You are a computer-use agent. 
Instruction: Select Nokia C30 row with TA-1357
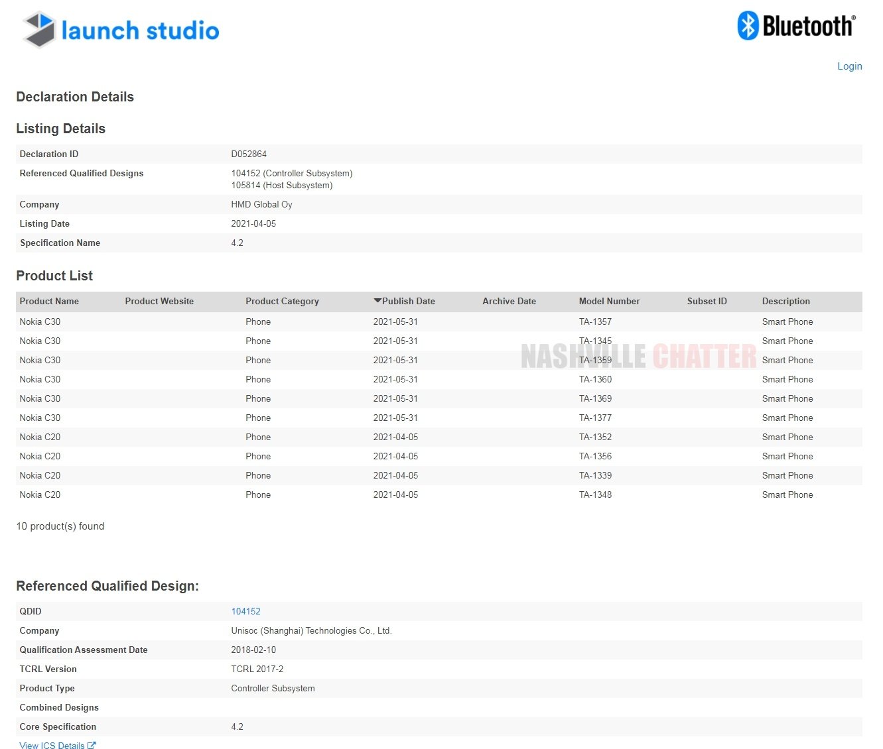coord(40,321)
